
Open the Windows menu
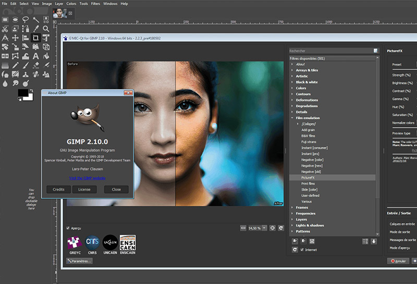tap(110, 4)
